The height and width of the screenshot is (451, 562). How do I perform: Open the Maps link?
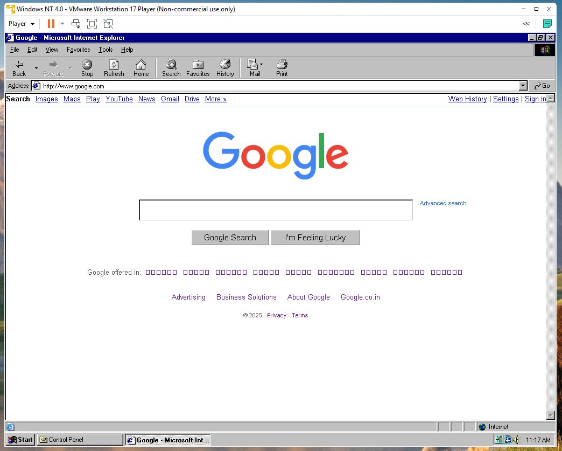coord(72,99)
